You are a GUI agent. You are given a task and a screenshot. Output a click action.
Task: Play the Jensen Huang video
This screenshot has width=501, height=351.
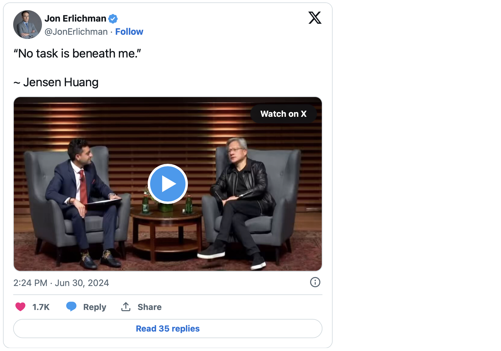(x=168, y=184)
